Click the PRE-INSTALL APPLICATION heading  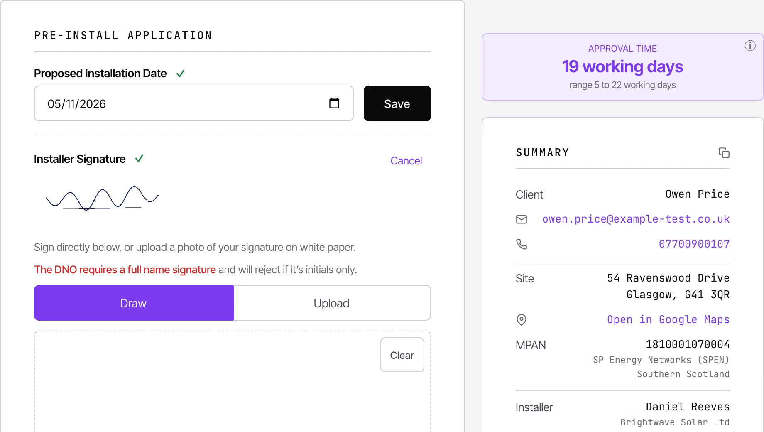coord(123,35)
